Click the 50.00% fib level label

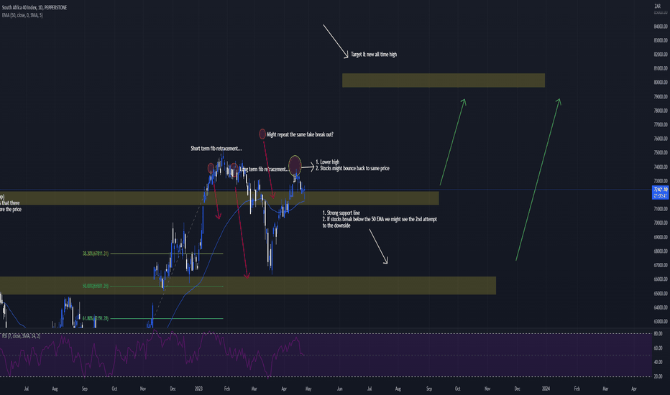click(96, 286)
